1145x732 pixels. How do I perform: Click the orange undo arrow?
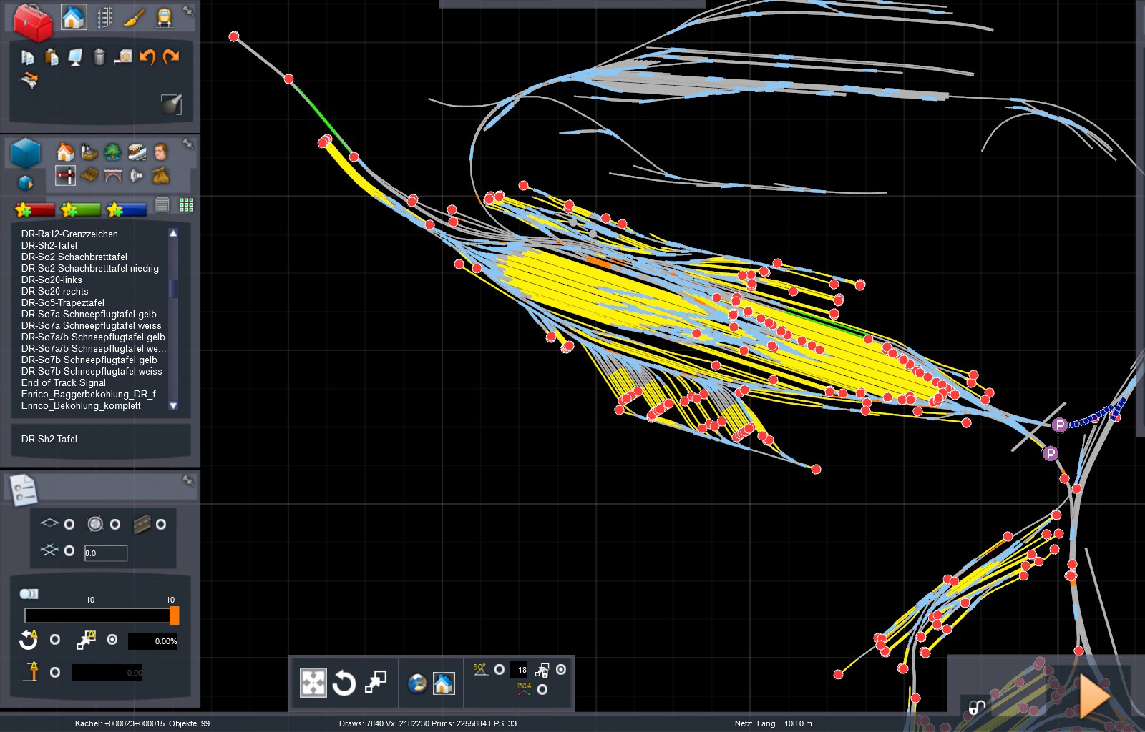coord(147,57)
